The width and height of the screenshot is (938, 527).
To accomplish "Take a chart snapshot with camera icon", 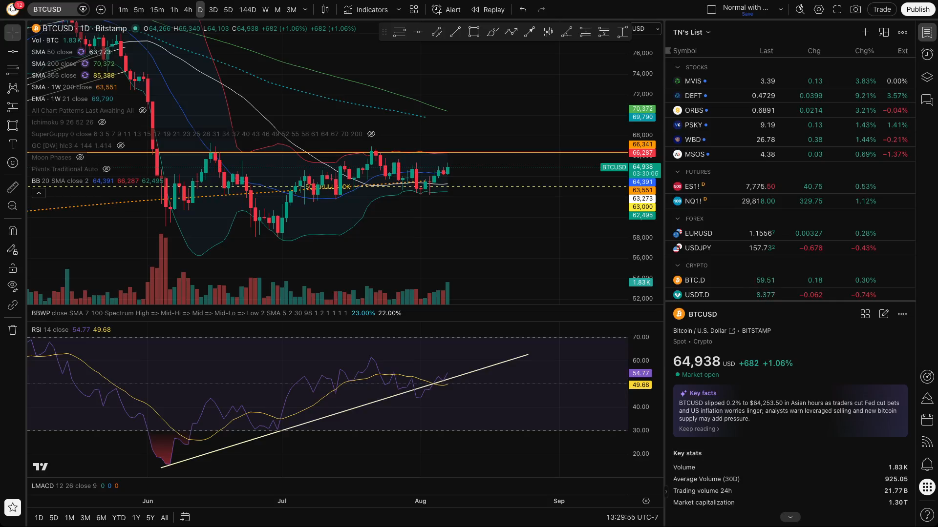I will 855,9.
